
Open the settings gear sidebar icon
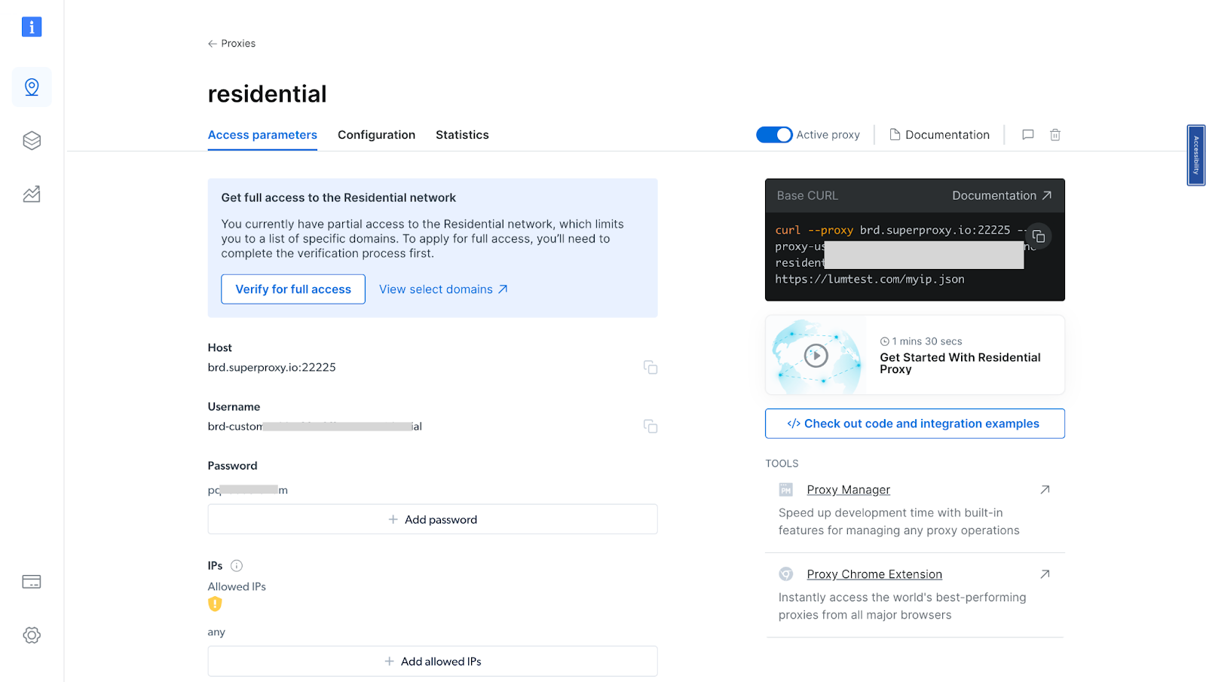point(32,635)
